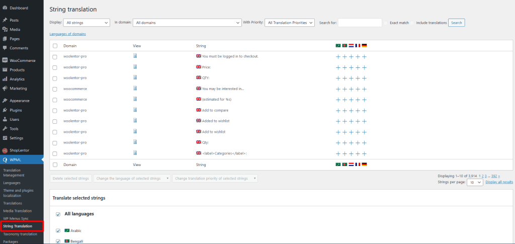
Task: Tick checkbox for 'You must be logged in to checkout.' row
Action: (55, 57)
